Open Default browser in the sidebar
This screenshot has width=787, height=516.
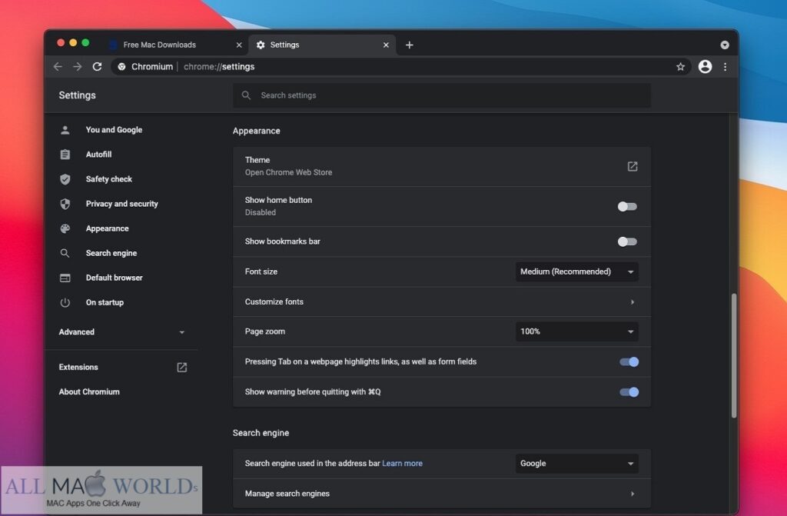point(114,278)
